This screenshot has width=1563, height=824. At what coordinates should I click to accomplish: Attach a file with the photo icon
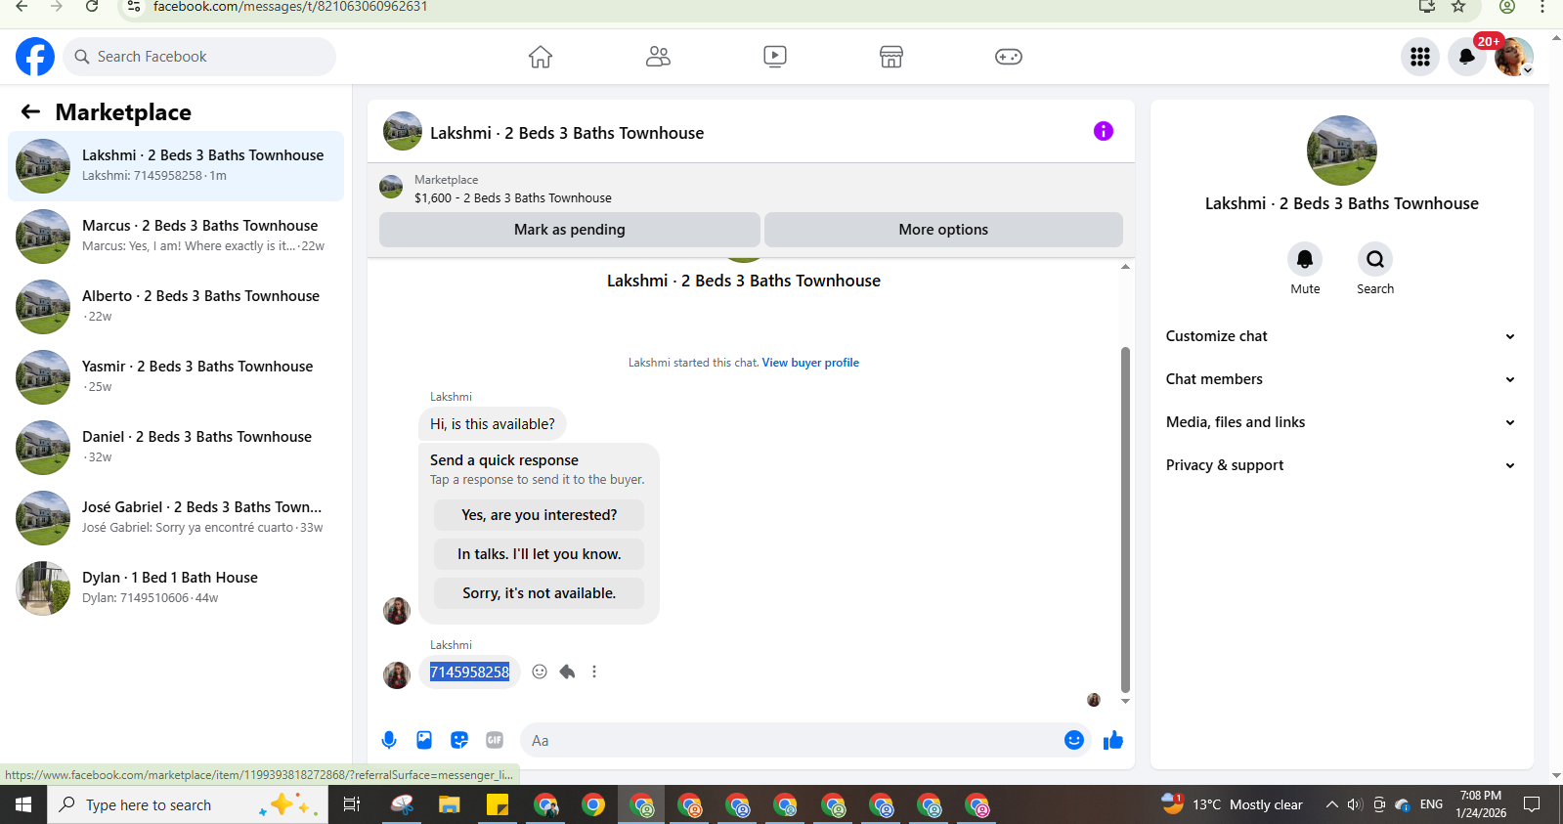pos(424,740)
